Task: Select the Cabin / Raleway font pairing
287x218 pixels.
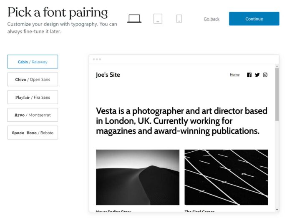Action: pyautogui.click(x=33, y=62)
